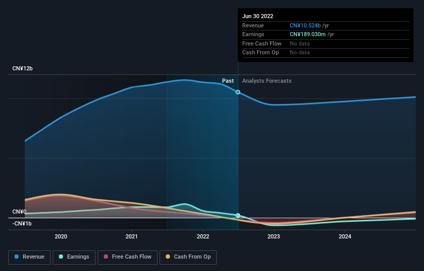Image resolution: width=424 pixels, height=271 pixels.
Task: Click the 2024 x-axis label
Action: click(x=345, y=237)
